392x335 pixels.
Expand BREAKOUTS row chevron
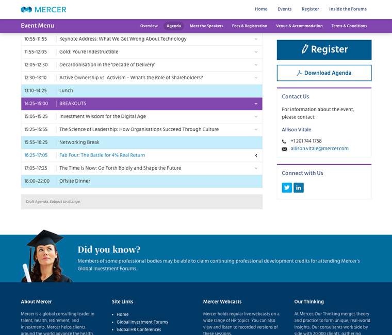click(256, 104)
